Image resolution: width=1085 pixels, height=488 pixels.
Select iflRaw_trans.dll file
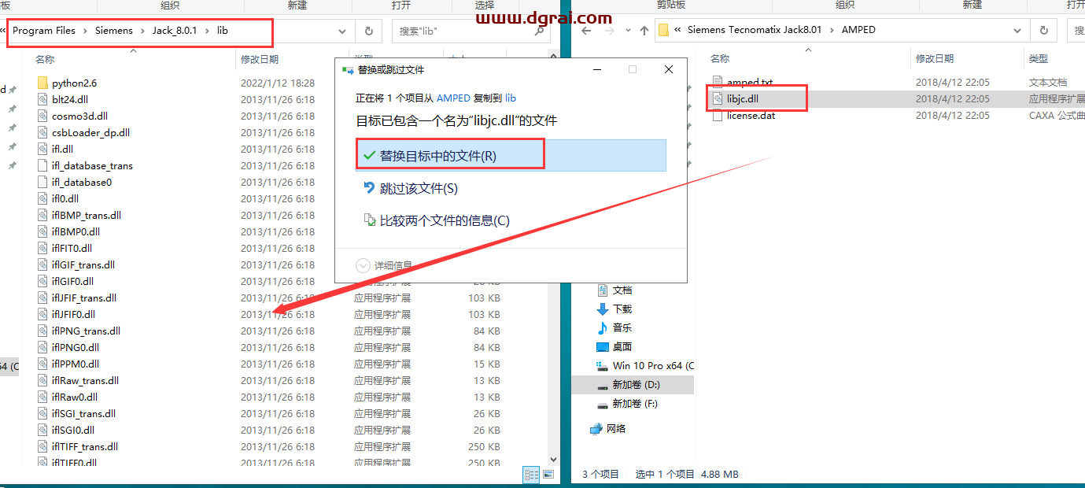(x=85, y=380)
